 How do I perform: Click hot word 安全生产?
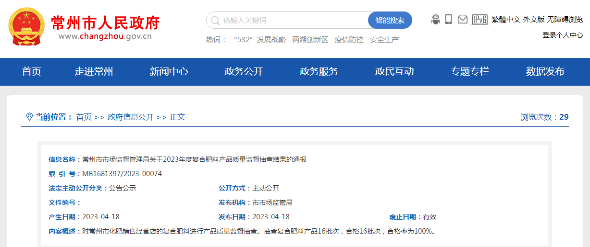click(x=384, y=40)
